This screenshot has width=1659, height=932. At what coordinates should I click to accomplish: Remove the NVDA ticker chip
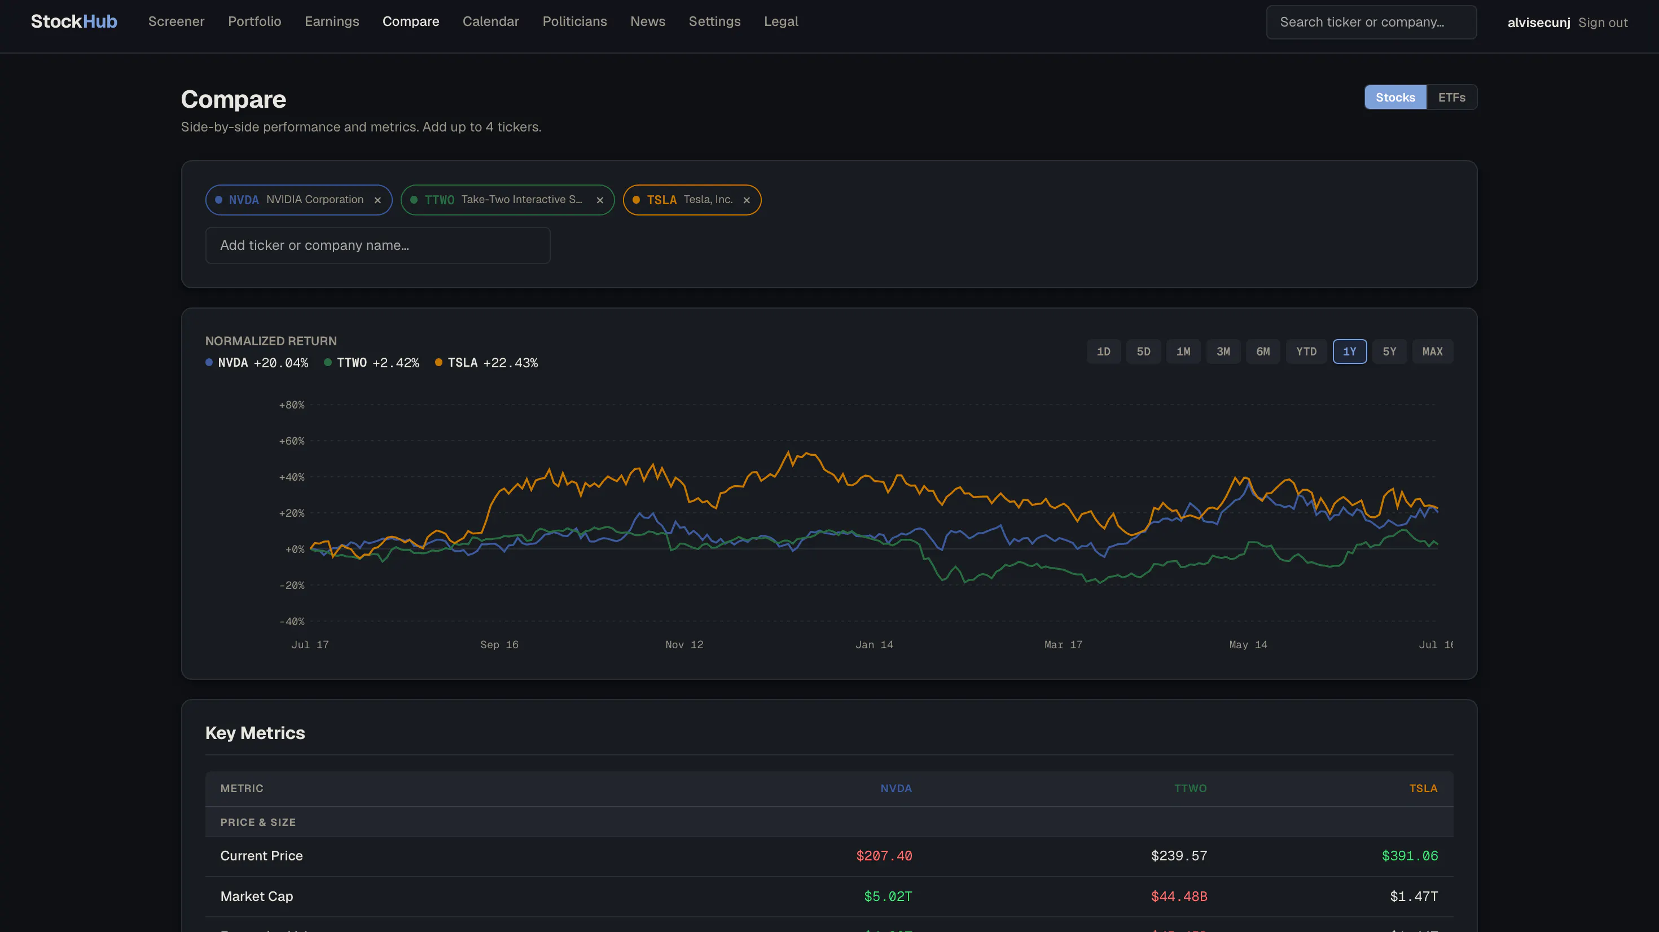(378, 200)
